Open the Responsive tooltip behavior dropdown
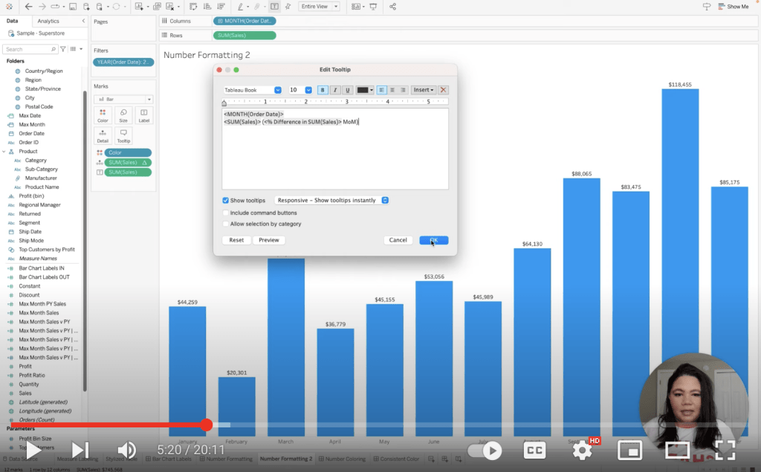This screenshot has height=472, width=761. [332, 200]
